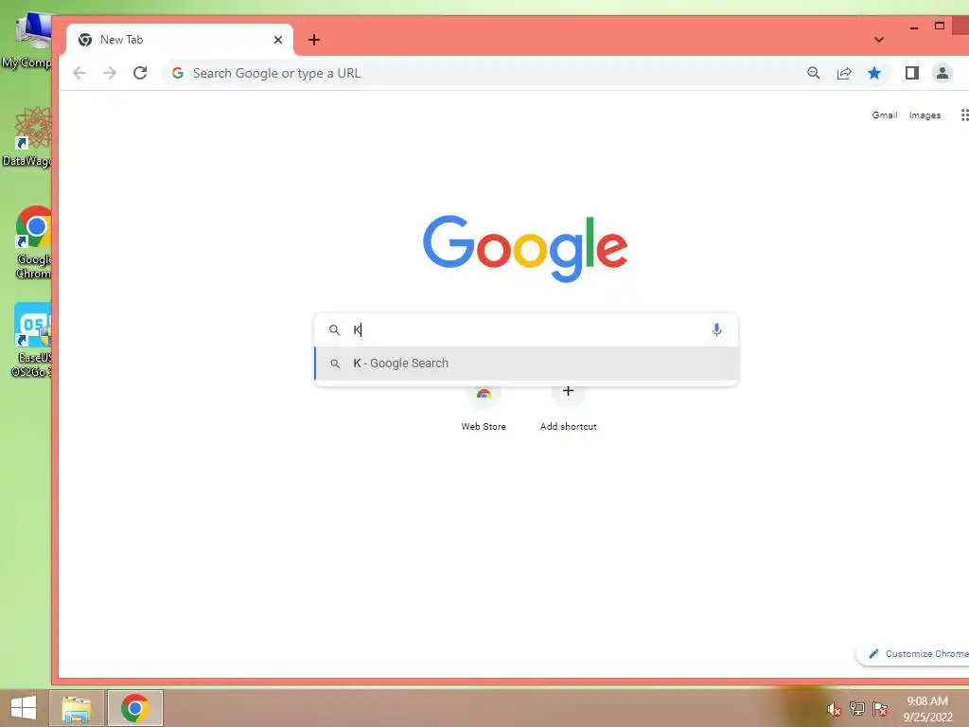Bookmark this tab with the star
This screenshot has height=727, width=969.
tap(873, 73)
